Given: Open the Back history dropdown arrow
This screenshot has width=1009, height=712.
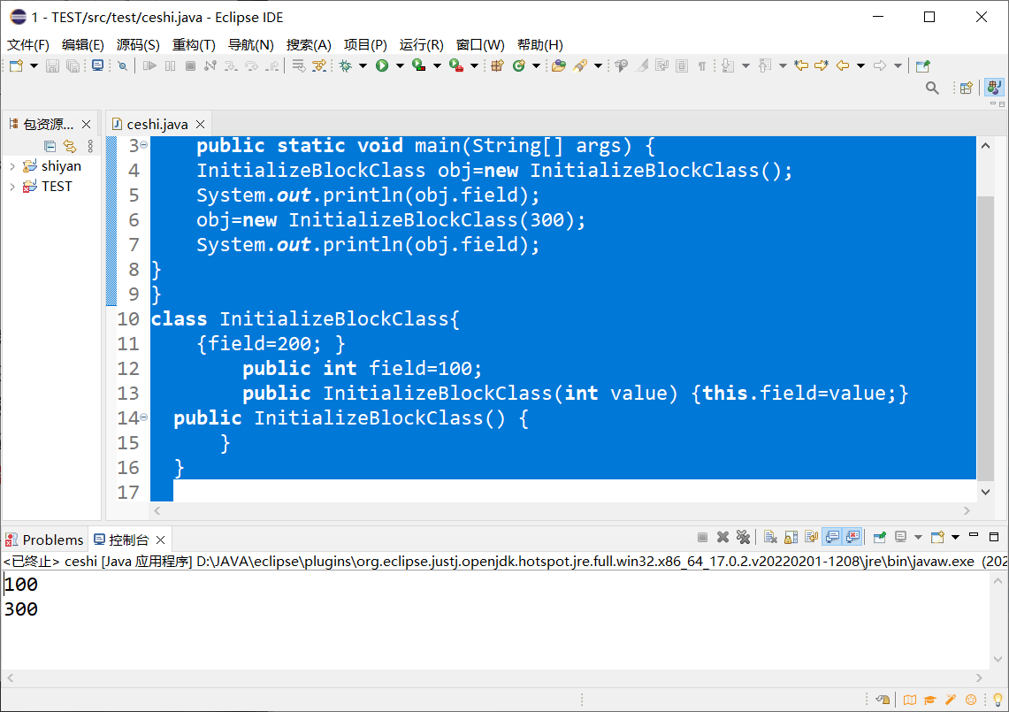Looking at the screenshot, I should pyautogui.click(x=860, y=65).
